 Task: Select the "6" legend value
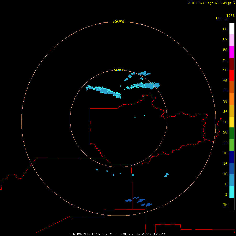[226, 184]
